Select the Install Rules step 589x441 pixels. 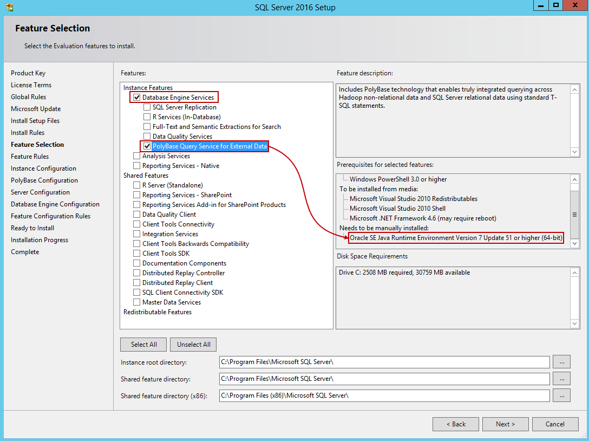[x=28, y=133]
